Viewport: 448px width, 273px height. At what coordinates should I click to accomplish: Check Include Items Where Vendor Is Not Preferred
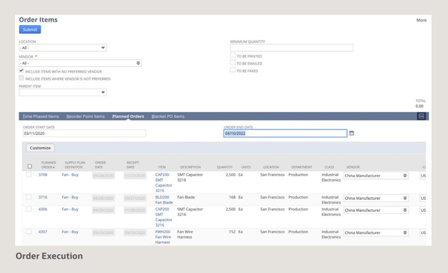tap(22, 78)
